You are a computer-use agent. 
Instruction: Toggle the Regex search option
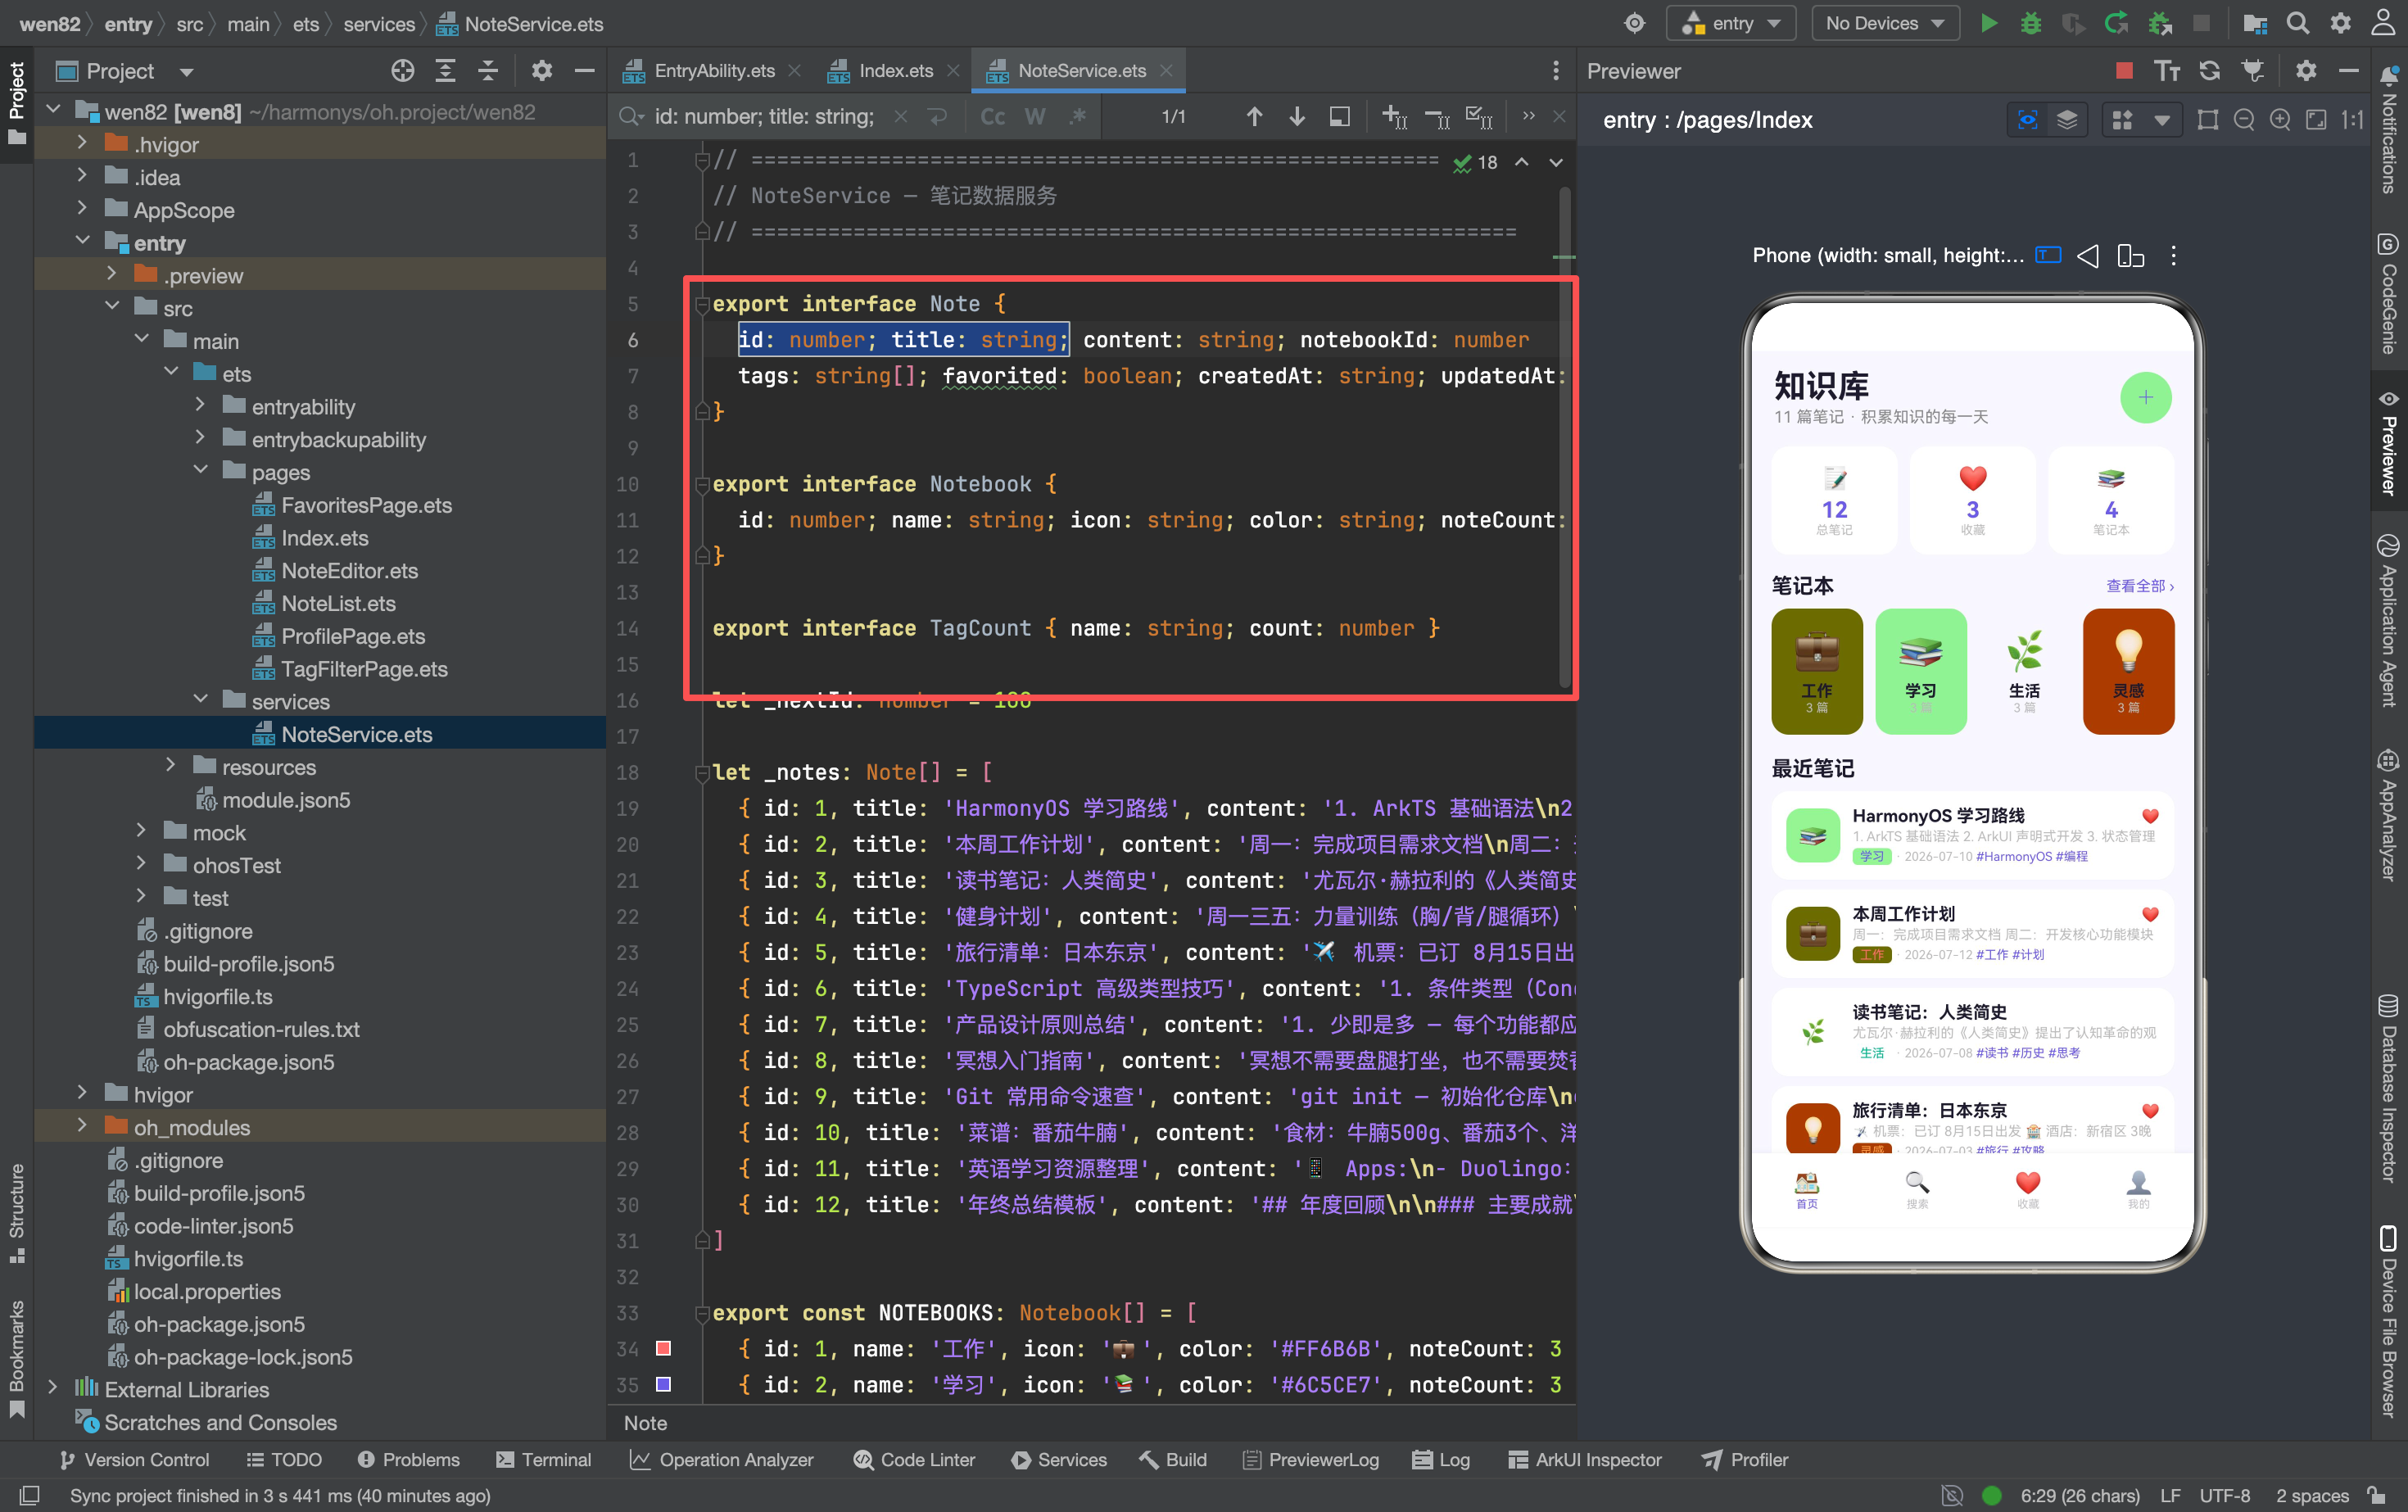(1077, 117)
